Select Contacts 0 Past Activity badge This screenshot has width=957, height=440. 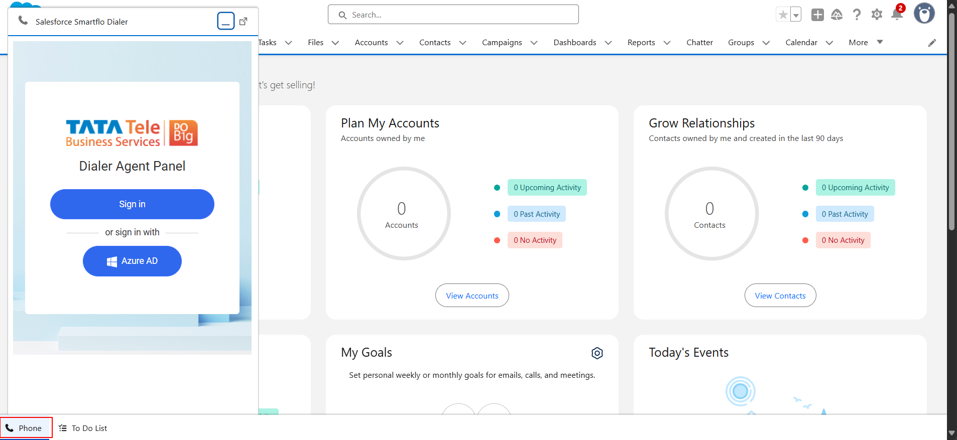point(845,214)
